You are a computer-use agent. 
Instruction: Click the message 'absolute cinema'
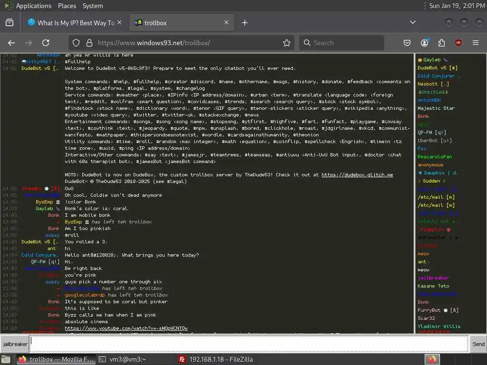pyautogui.click(x=86, y=322)
